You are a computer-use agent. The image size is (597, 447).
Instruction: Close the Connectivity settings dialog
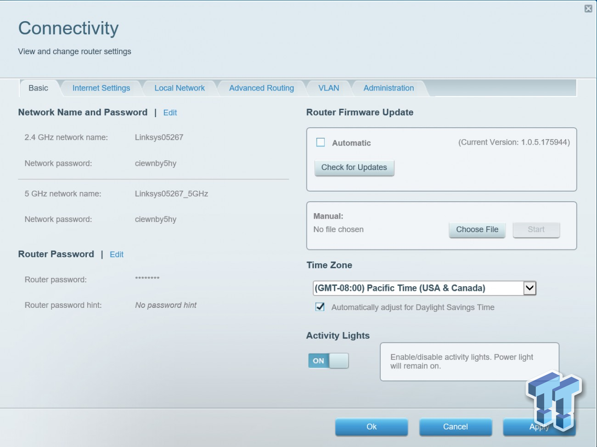click(x=588, y=8)
